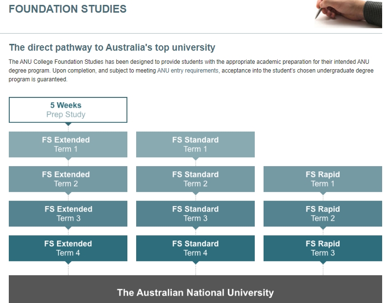Click the direct pathway subheading text
This screenshot has width=388, height=303.
point(112,47)
